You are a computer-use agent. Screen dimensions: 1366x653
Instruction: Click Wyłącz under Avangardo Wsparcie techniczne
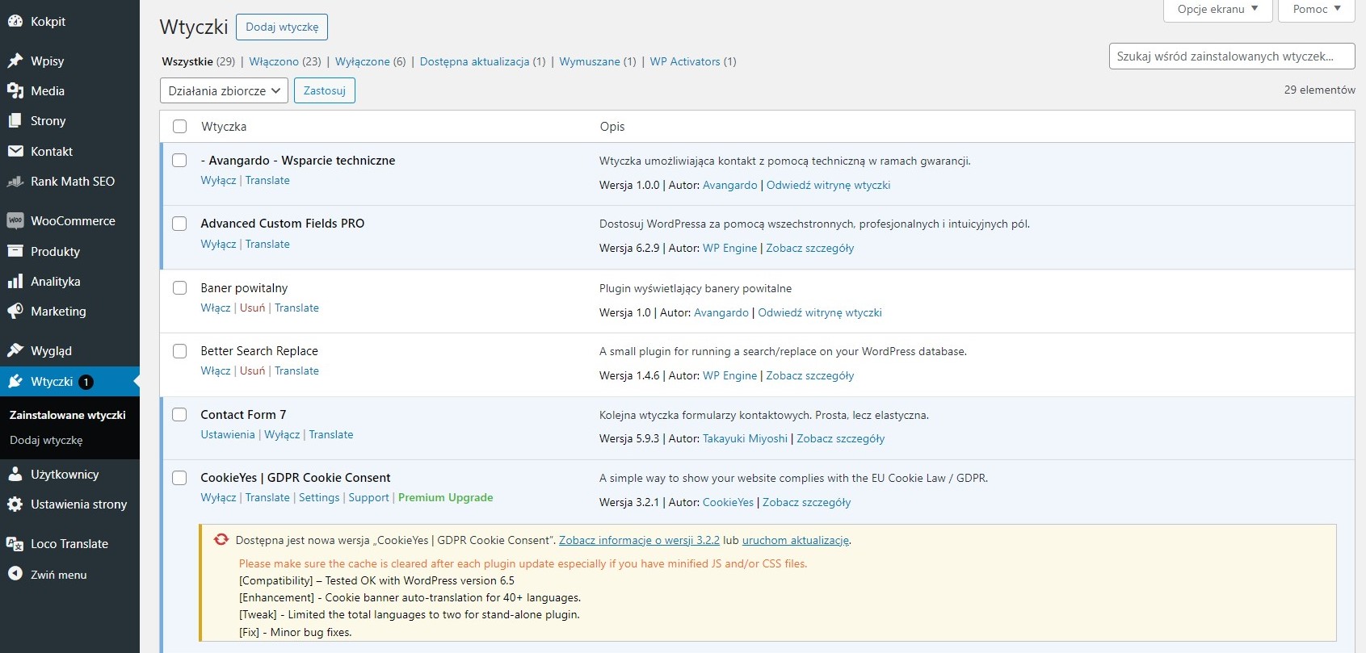click(x=218, y=181)
